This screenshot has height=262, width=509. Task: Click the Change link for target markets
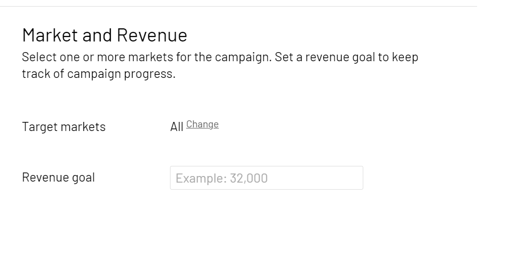click(202, 124)
